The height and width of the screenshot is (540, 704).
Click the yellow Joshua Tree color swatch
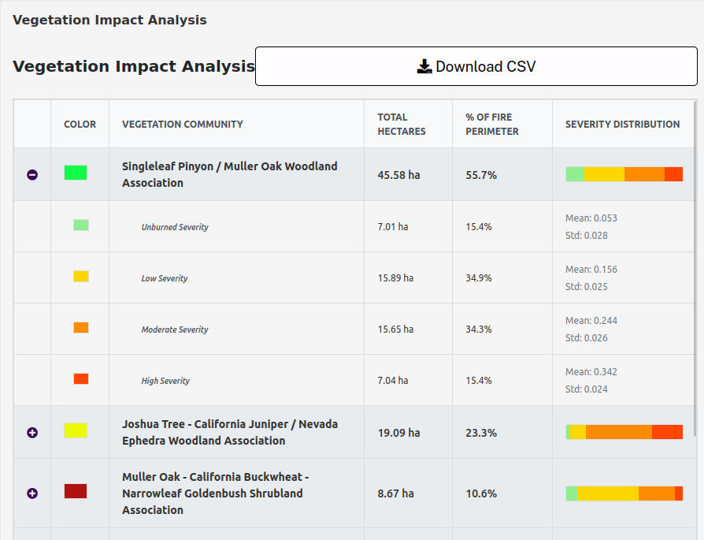tap(76, 430)
